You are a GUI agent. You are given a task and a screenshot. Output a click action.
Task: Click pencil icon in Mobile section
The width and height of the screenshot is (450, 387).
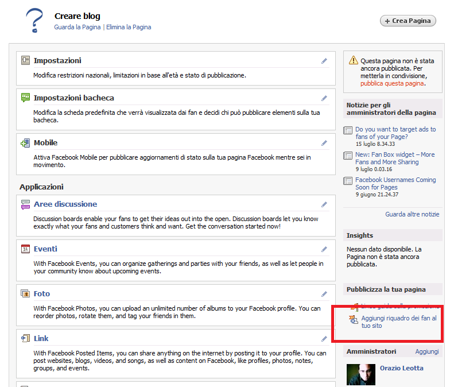pyautogui.click(x=324, y=143)
